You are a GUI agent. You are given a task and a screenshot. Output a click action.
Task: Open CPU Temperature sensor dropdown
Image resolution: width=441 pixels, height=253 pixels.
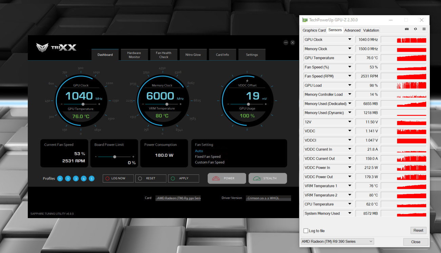point(350,204)
